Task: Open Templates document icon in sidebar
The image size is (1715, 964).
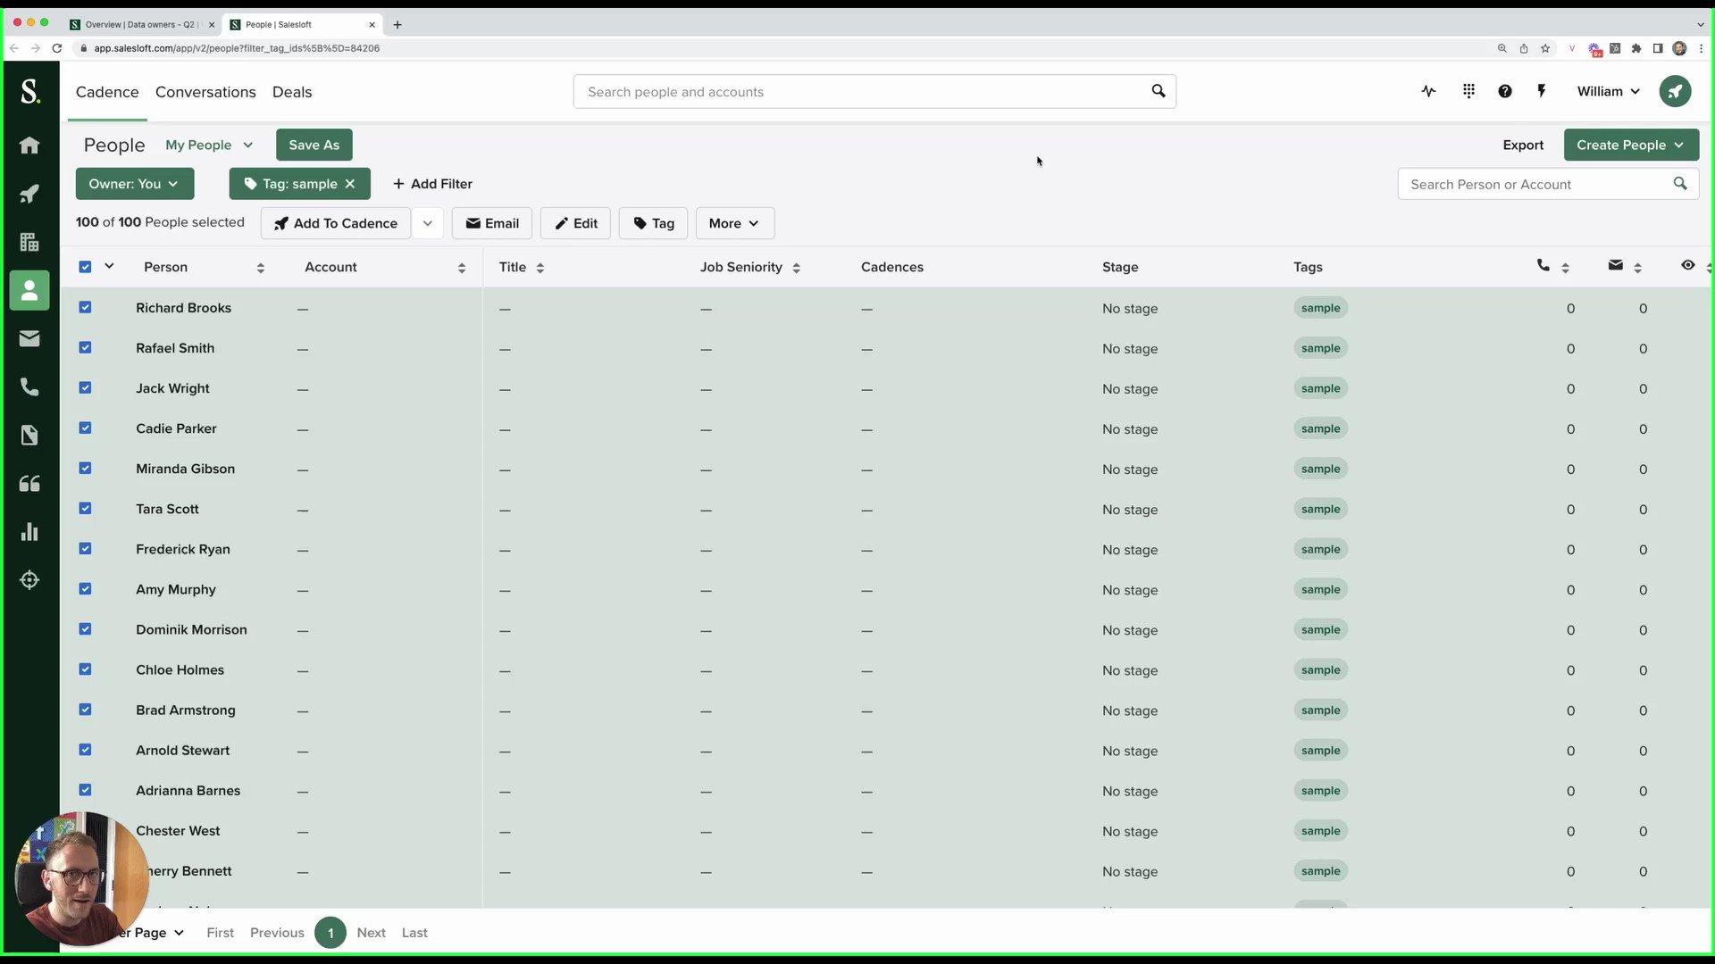Action: click(29, 435)
